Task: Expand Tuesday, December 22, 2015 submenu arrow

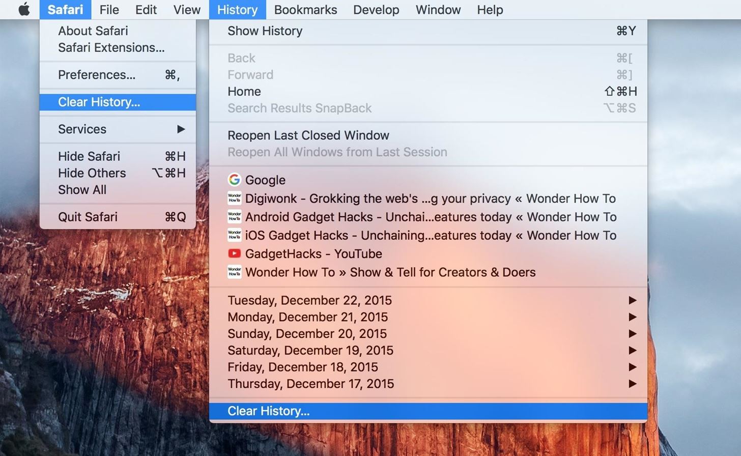Action: point(633,300)
